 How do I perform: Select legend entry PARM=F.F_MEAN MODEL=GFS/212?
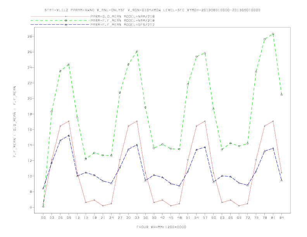coord(122,25)
